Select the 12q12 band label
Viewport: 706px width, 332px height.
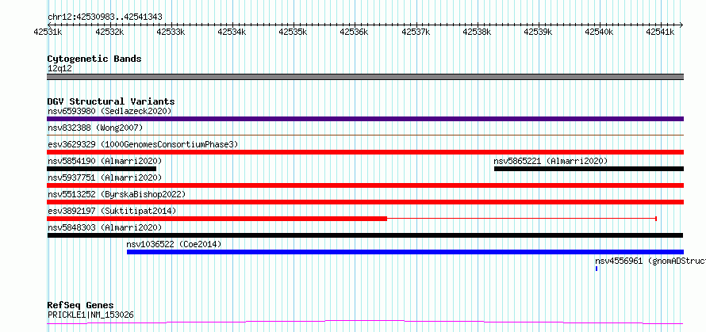59,68
